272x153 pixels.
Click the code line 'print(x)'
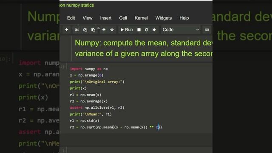[x=78, y=88]
